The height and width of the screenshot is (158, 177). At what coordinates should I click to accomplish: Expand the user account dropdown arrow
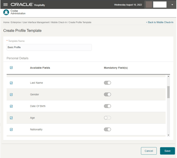pos(172,5)
